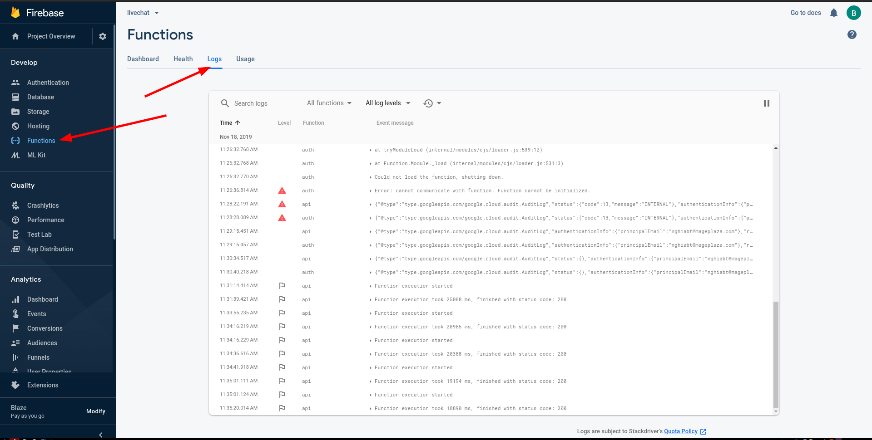Viewport: 872px width, 440px height.
Task: Open the All functions filter dropdown
Action: 329,103
